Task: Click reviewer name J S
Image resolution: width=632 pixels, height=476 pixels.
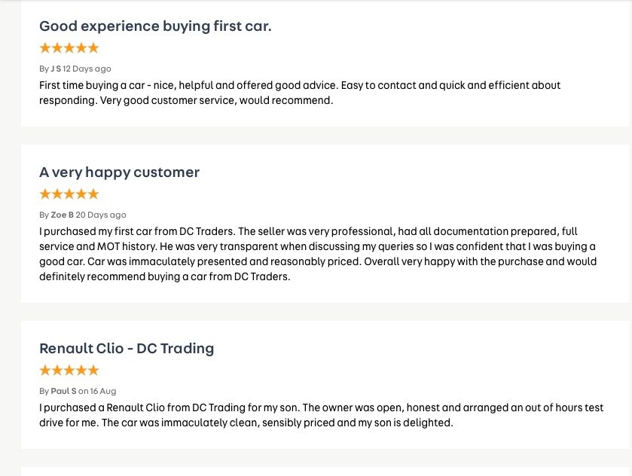Action: click(x=56, y=69)
